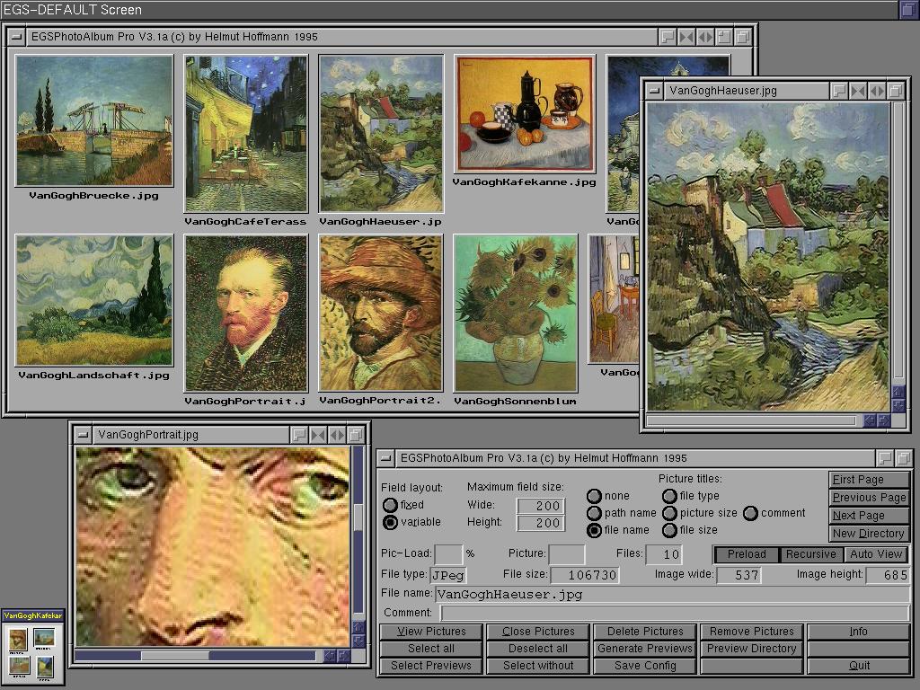Click the scroll up arrow in VanGoghPortrait.jpg window
This screenshot has width=920, height=690.
(x=358, y=627)
